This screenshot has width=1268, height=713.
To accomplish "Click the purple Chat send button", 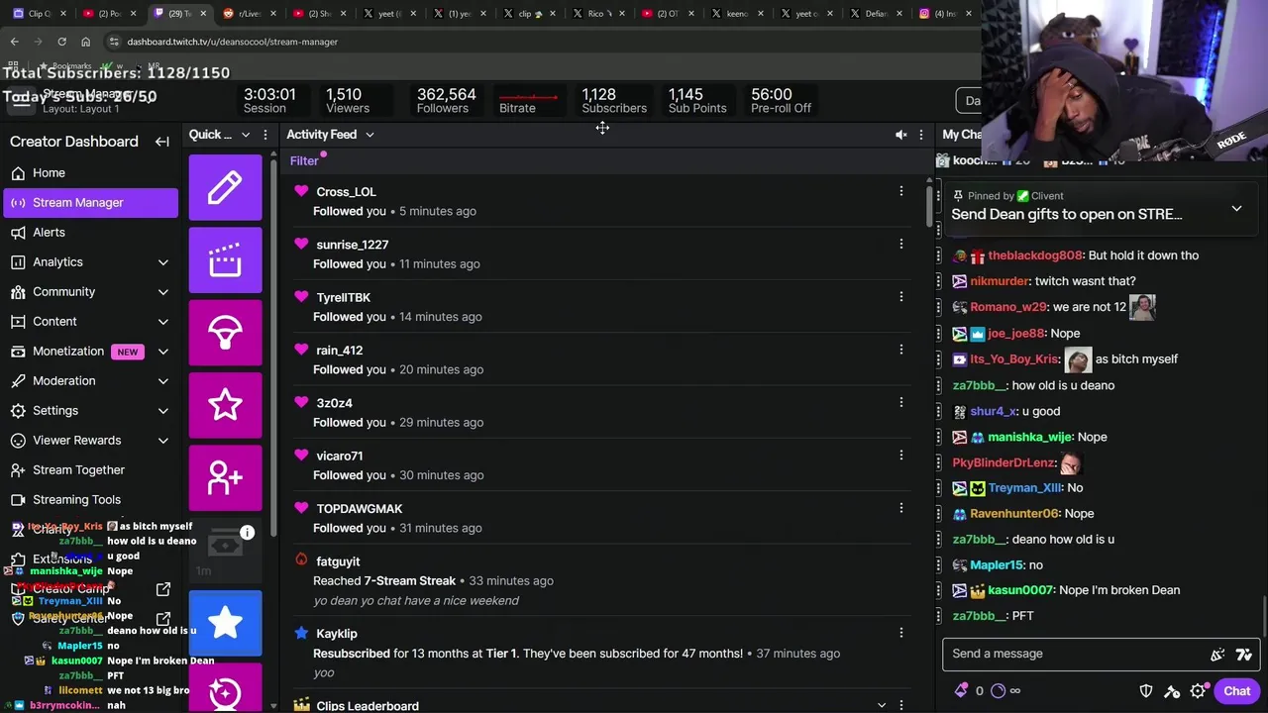I will point(1236,691).
